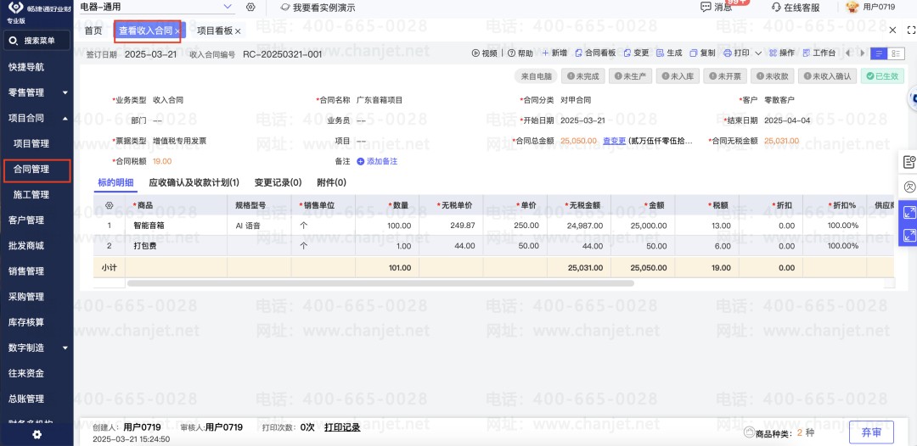This screenshot has width=917, height=446.
Task: Click the note list icon on right edge
Action: click(x=909, y=162)
